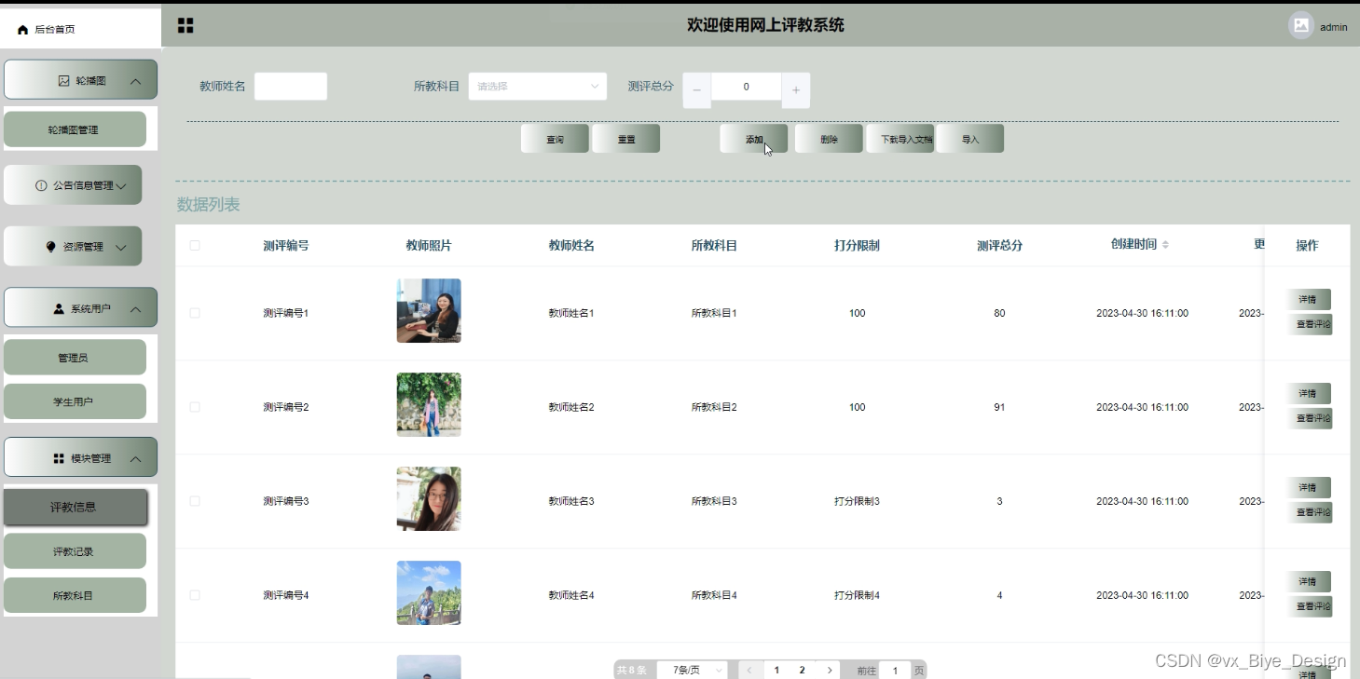Open 评教记录 menu item
Screen dimensions: 1360x679
click(x=75, y=551)
